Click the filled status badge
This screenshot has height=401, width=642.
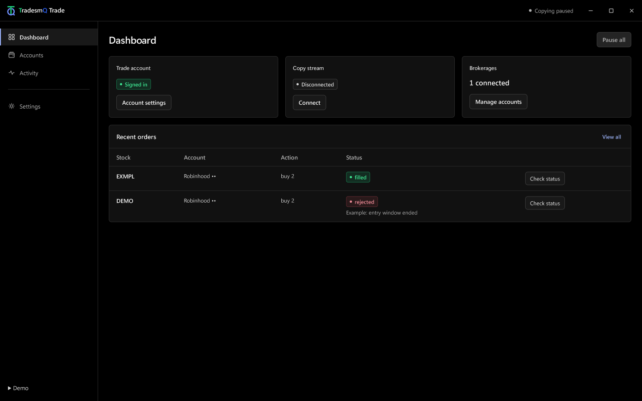(x=358, y=177)
